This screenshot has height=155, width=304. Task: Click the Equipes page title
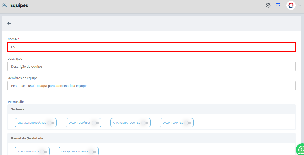click(19, 5)
